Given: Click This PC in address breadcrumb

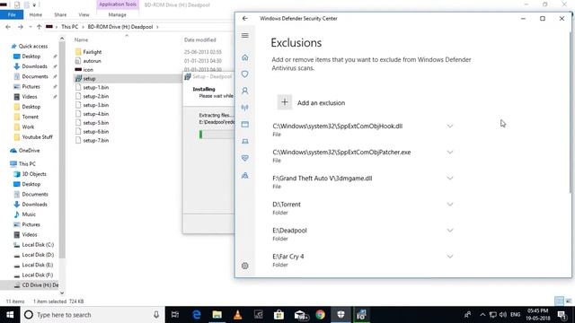Looking at the screenshot, I should coord(70,27).
